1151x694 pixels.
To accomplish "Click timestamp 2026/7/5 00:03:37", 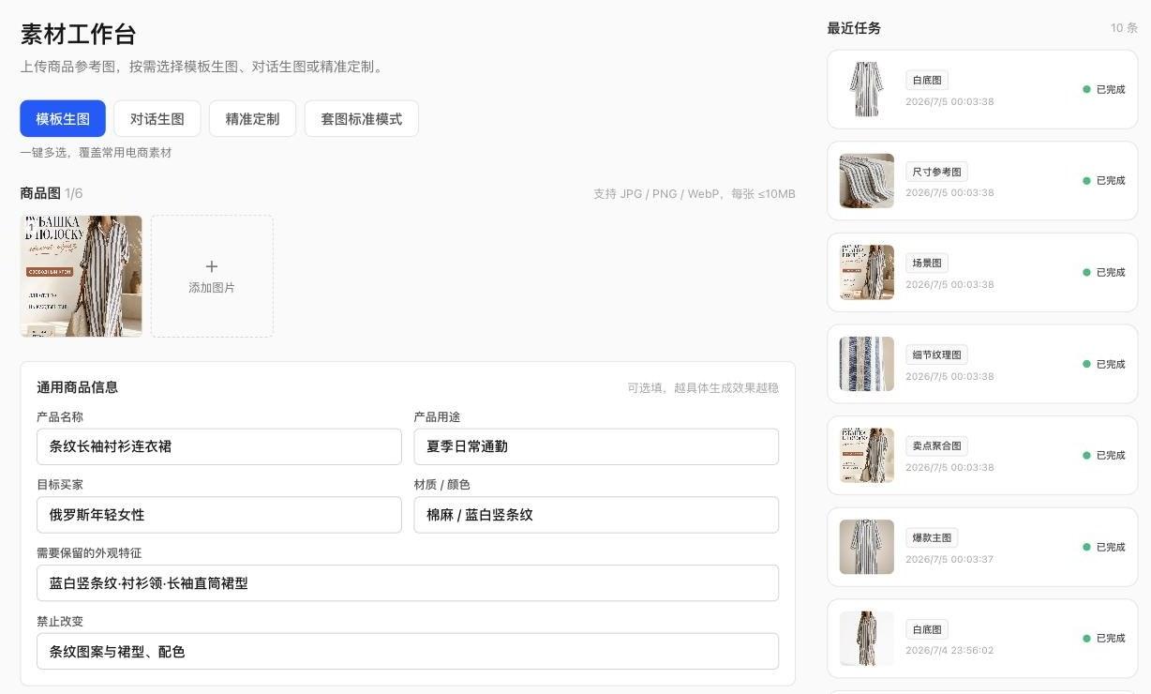I will [x=949, y=559].
